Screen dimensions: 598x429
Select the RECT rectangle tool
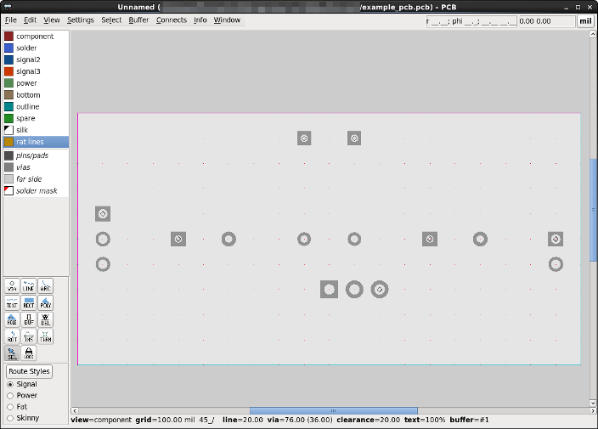point(29,302)
